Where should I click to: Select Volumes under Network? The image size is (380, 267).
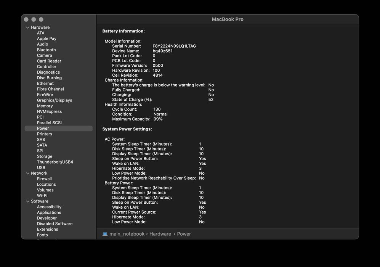coord(45,190)
